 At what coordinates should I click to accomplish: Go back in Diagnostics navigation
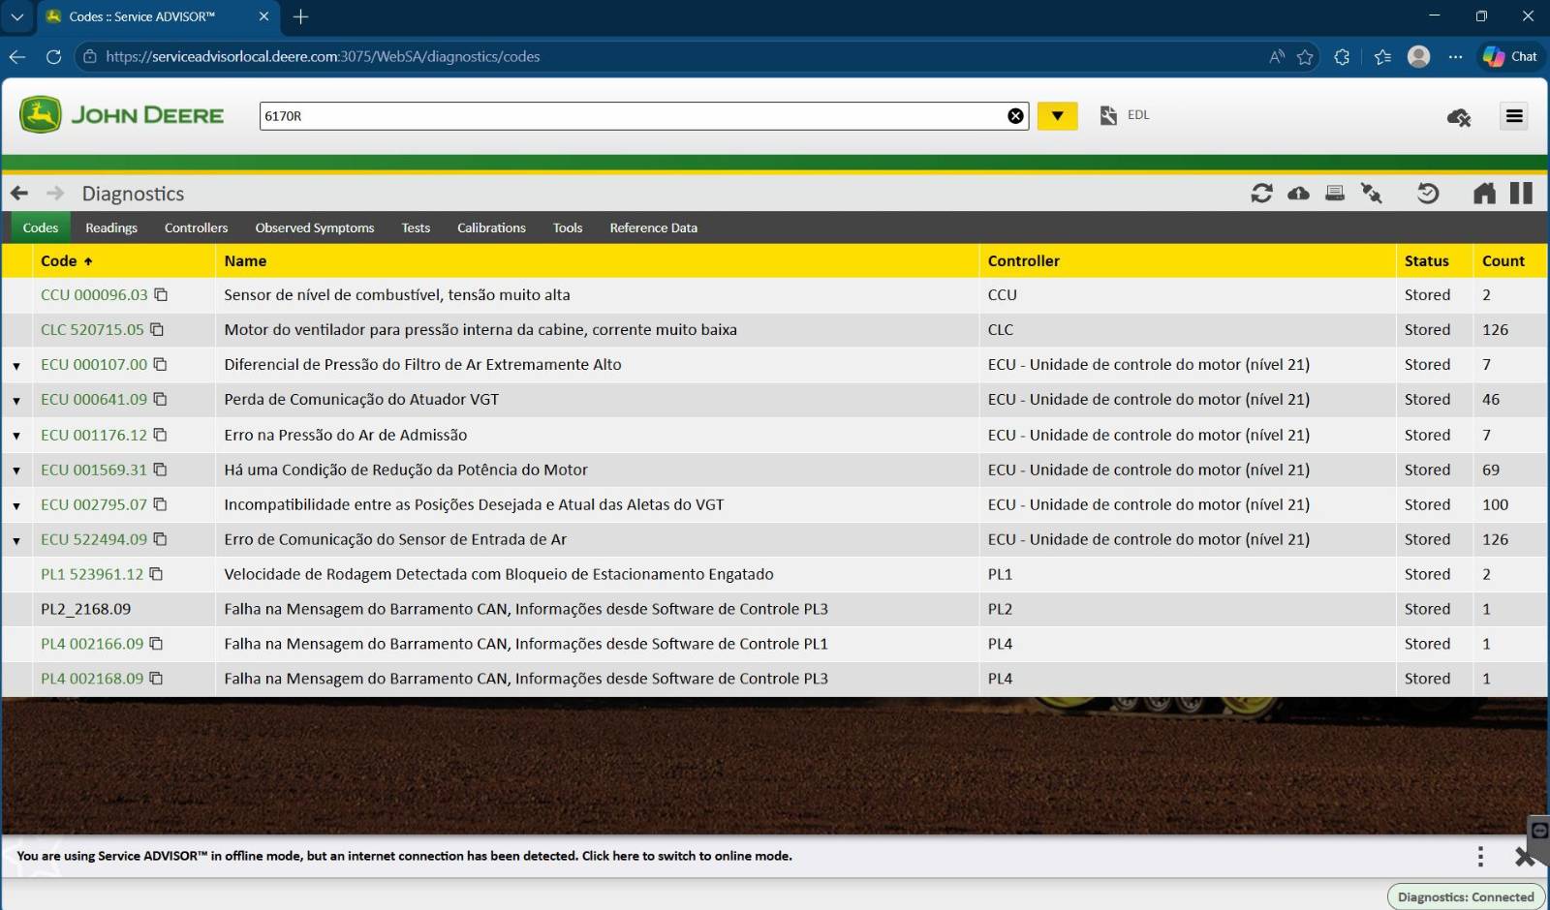point(19,194)
